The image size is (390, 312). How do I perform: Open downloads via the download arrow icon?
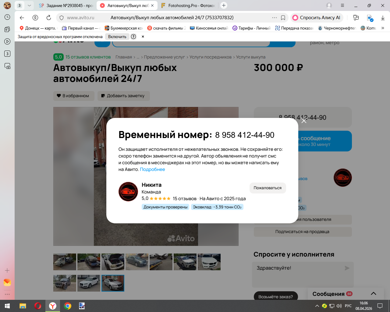click(x=383, y=18)
